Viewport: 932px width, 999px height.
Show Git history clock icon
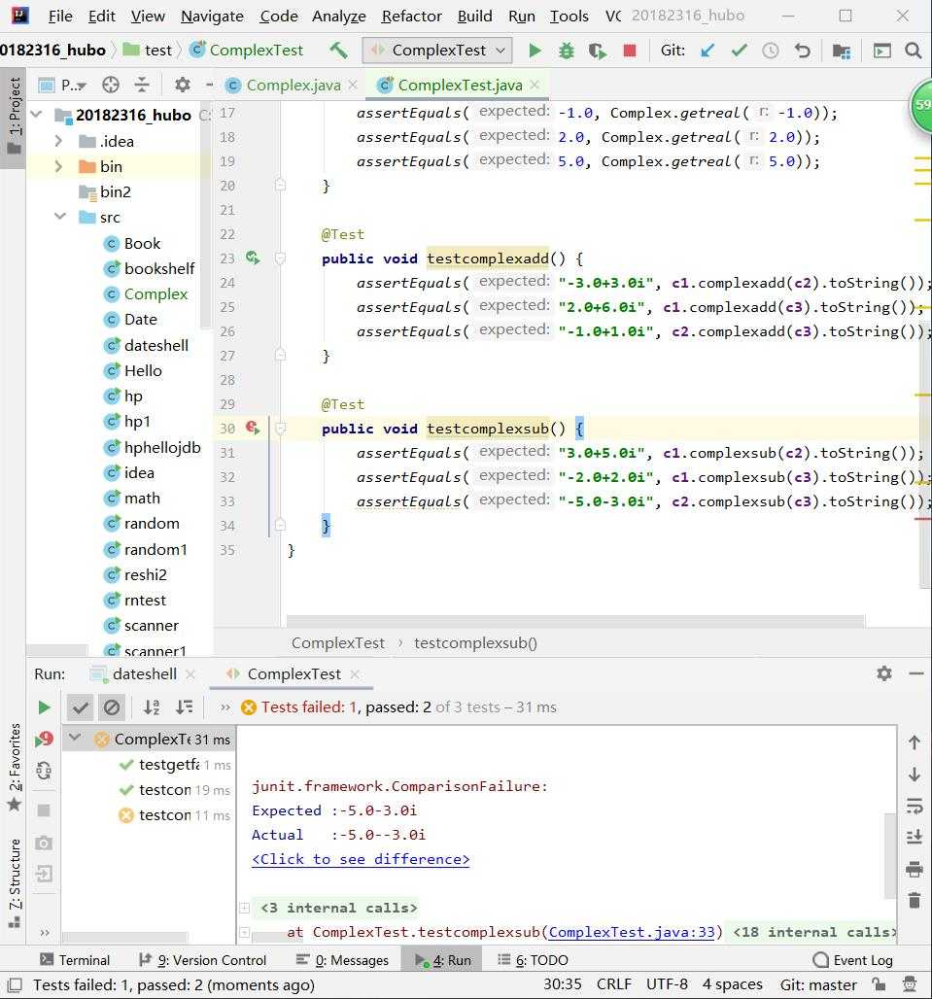[771, 51]
